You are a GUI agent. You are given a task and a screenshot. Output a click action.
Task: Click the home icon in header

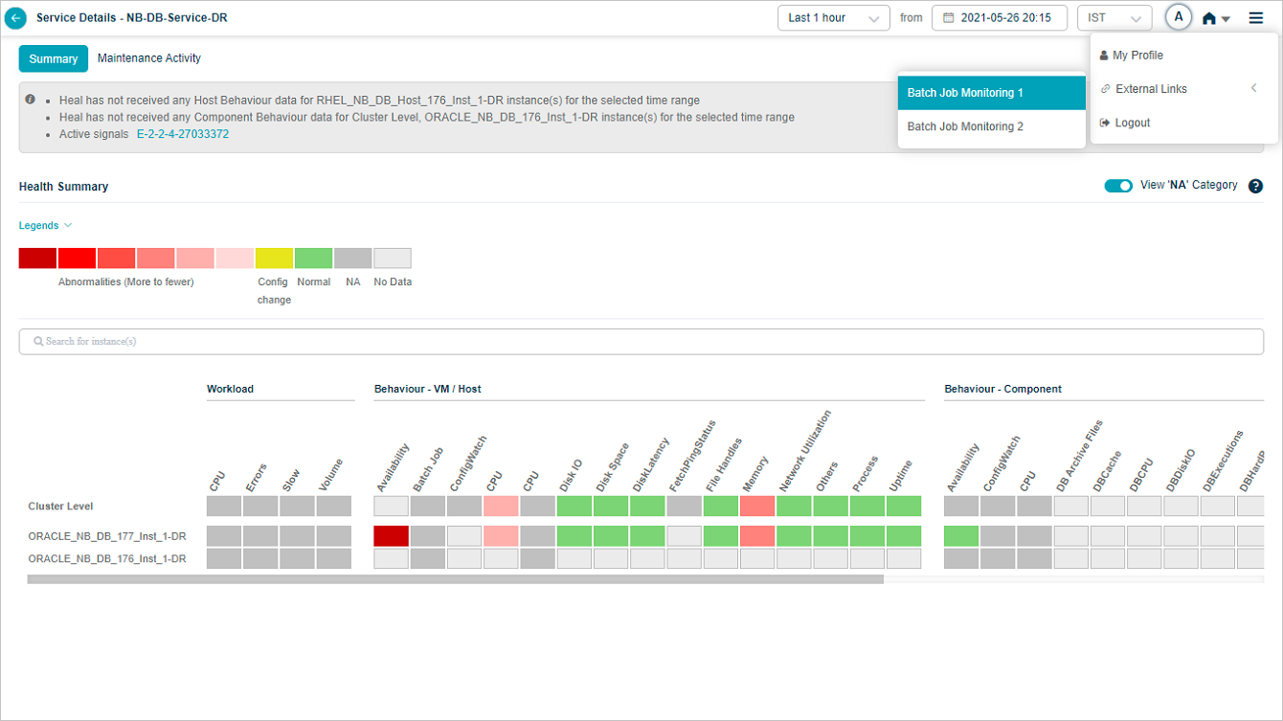pyautogui.click(x=1209, y=18)
